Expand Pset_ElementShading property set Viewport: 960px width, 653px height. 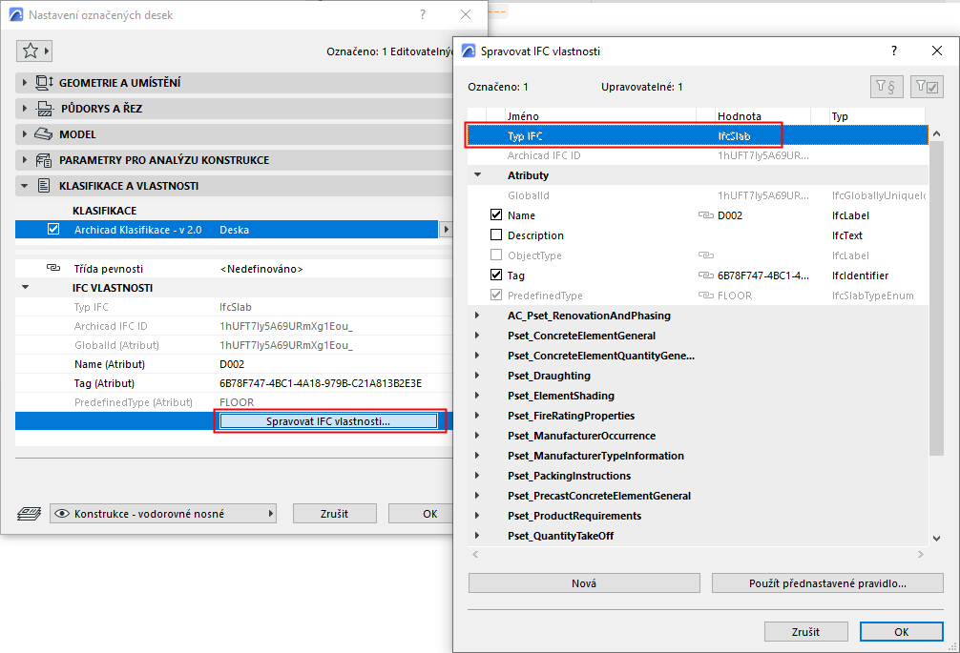coord(477,396)
